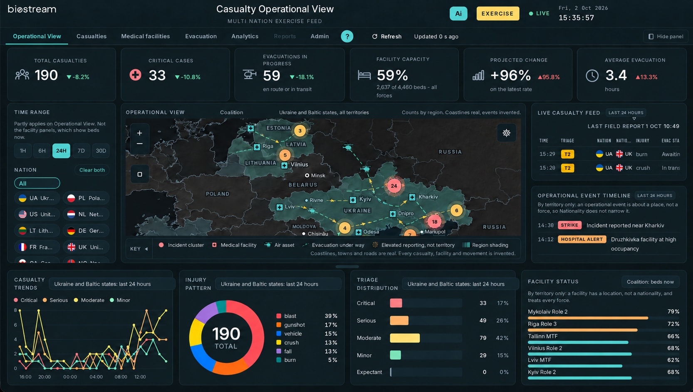Select the Kharkiv medical facility marker
This screenshot has width=693, height=392.
click(x=412, y=197)
